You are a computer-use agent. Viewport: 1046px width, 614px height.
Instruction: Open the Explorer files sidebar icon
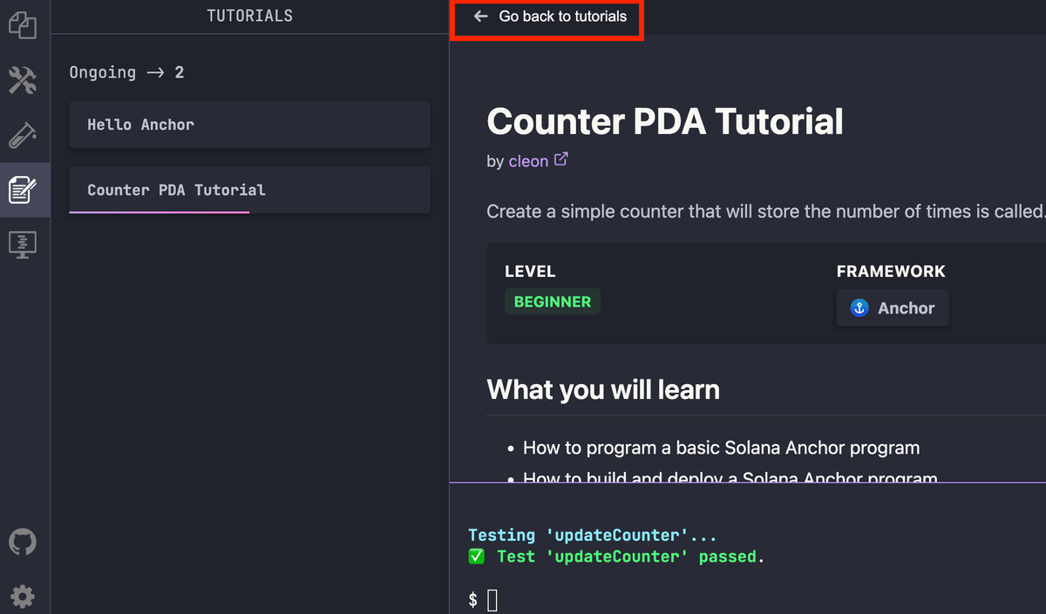tap(23, 24)
